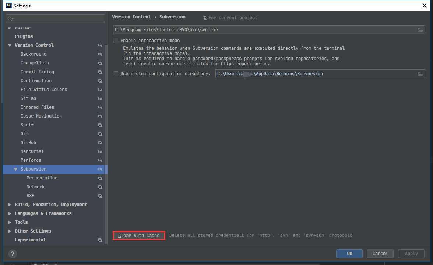Click the project-level icon beside Network
The width and height of the screenshot is (433, 265).
100,187
